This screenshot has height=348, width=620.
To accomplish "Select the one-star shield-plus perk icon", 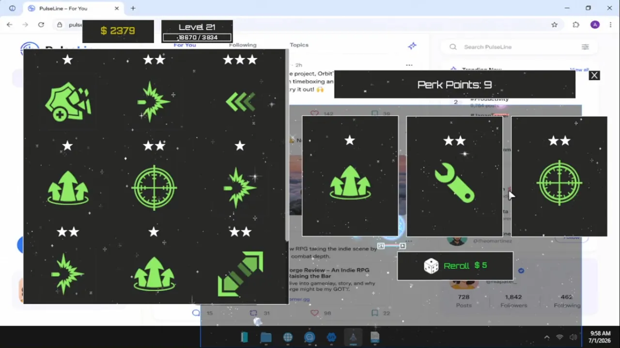I will pyautogui.click(x=68, y=101).
